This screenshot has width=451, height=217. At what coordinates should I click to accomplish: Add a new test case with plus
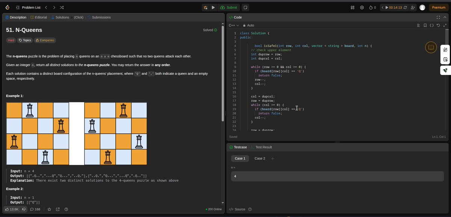pyautogui.click(x=272, y=158)
